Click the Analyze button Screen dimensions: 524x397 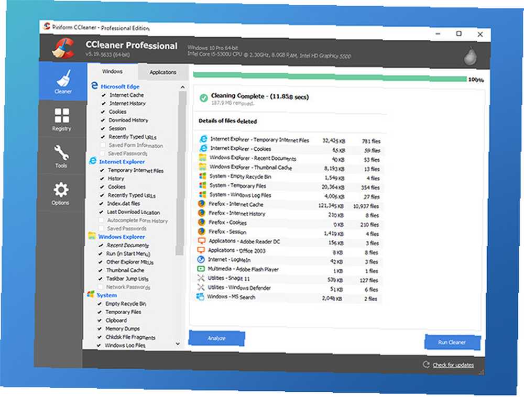(x=216, y=338)
